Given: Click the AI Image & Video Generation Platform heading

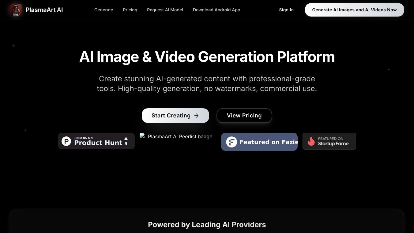Looking at the screenshot, I should [x=207, y=57].
